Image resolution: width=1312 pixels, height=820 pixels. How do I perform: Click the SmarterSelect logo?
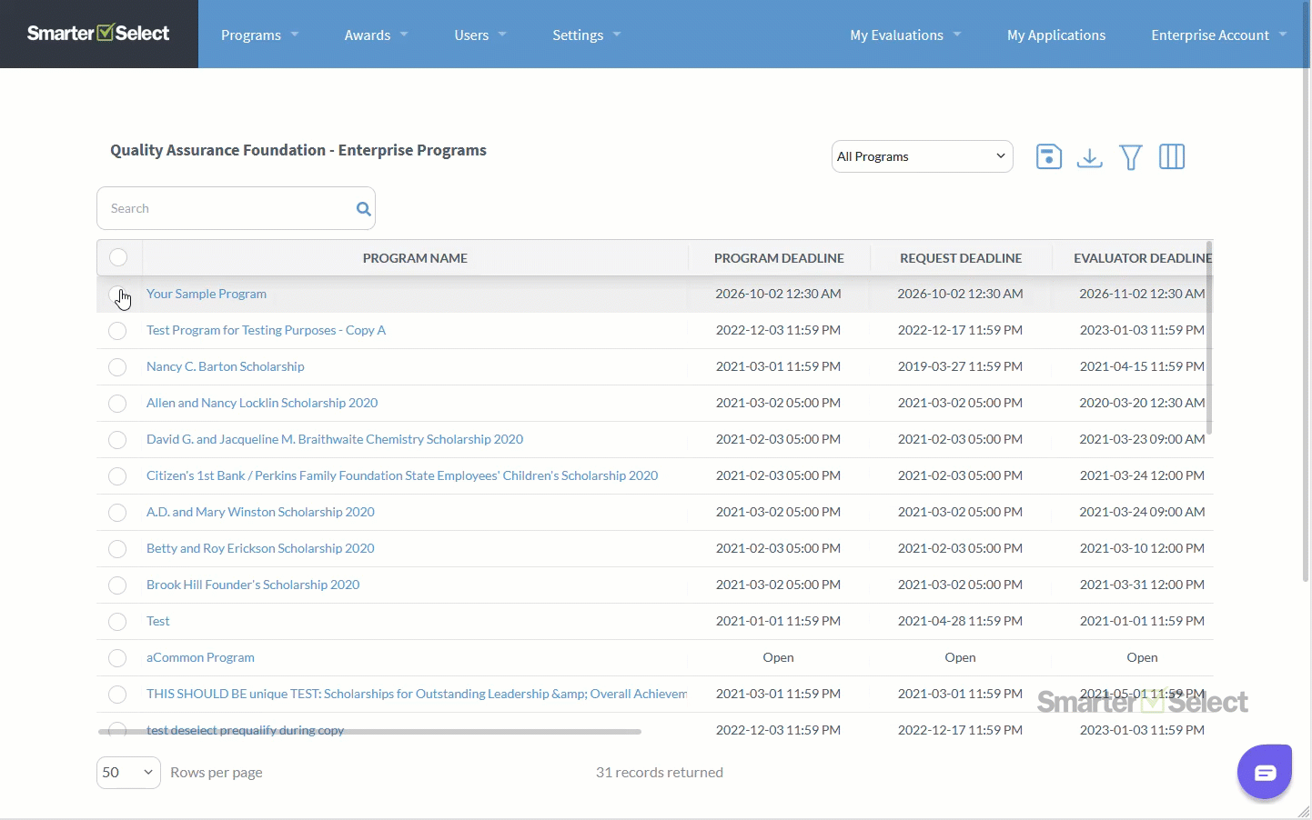click(98, 34)
